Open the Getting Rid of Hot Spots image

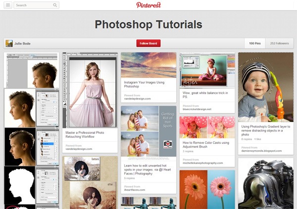148,133
